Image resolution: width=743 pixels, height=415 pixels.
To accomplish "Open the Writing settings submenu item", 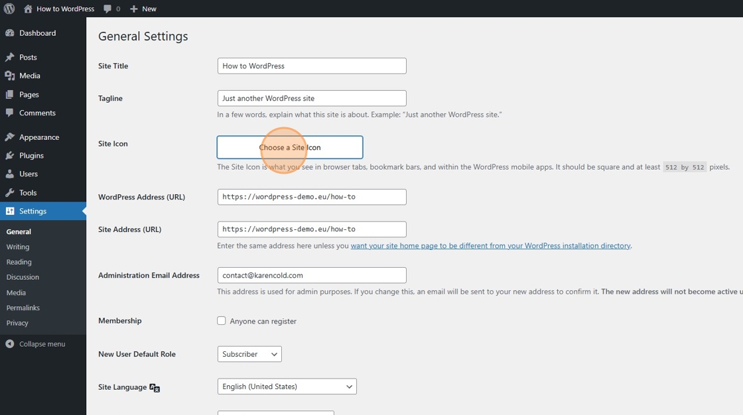I will pos(17,247).
